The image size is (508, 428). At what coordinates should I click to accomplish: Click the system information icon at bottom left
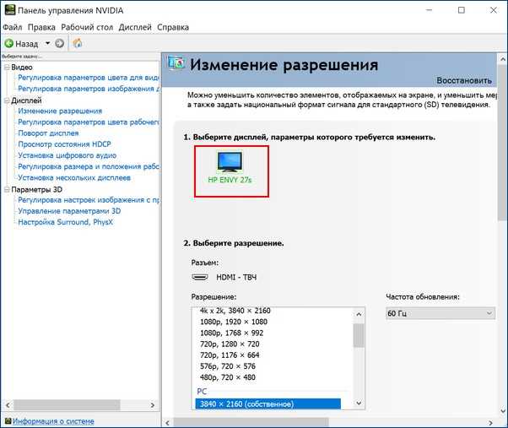(x=7, y=420)
